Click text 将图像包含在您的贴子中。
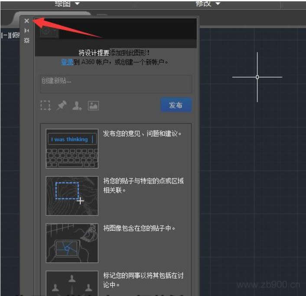The image size is (306, 296). pyautogui.click(x=139, y=228)
